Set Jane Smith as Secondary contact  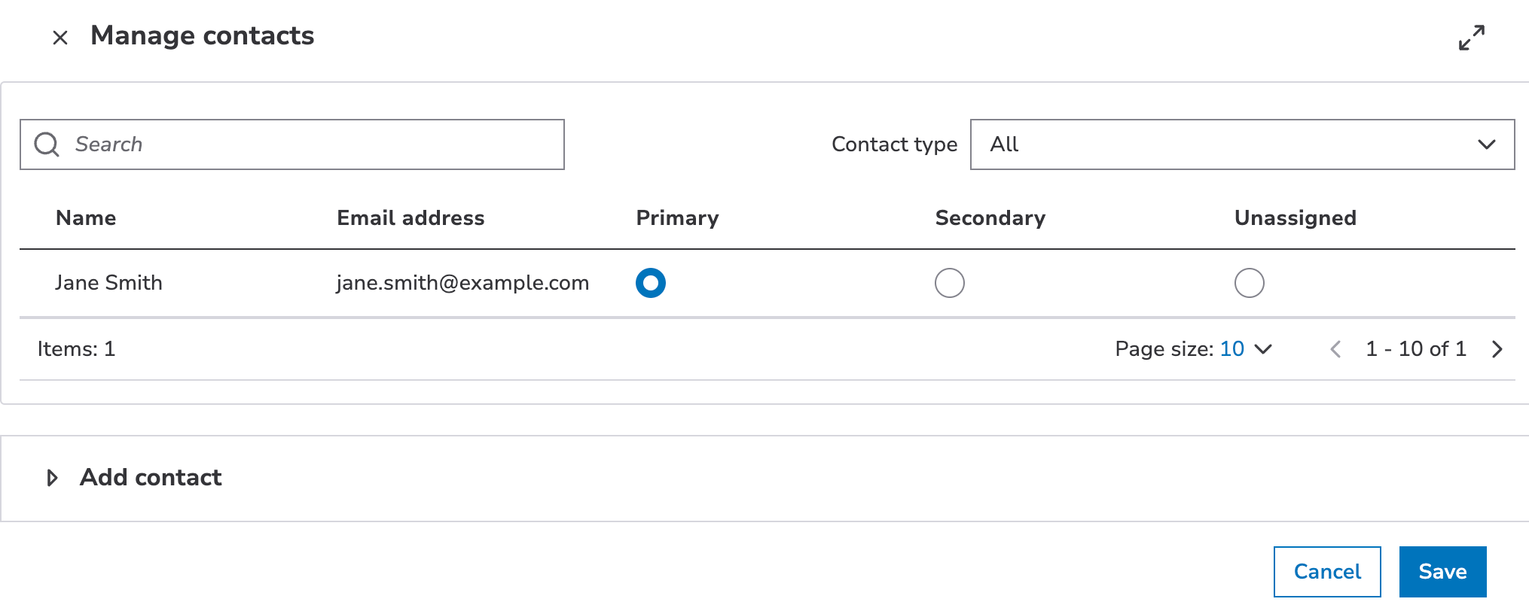point(949,283)
